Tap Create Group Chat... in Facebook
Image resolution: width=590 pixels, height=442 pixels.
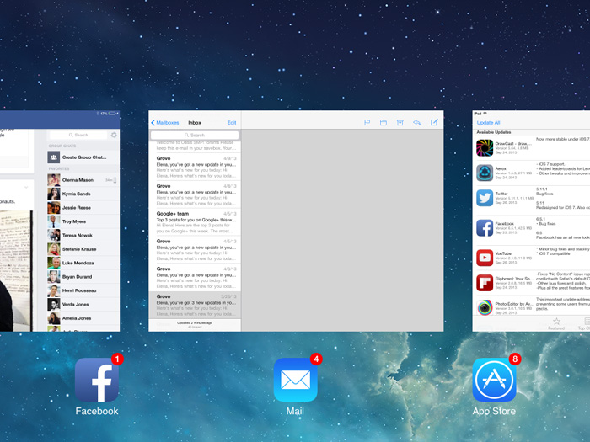84,157
